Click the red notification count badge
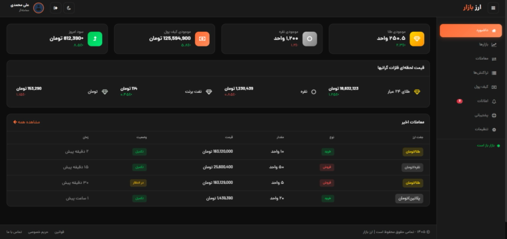This screenshot has height=239, width=507. point(459,101)
